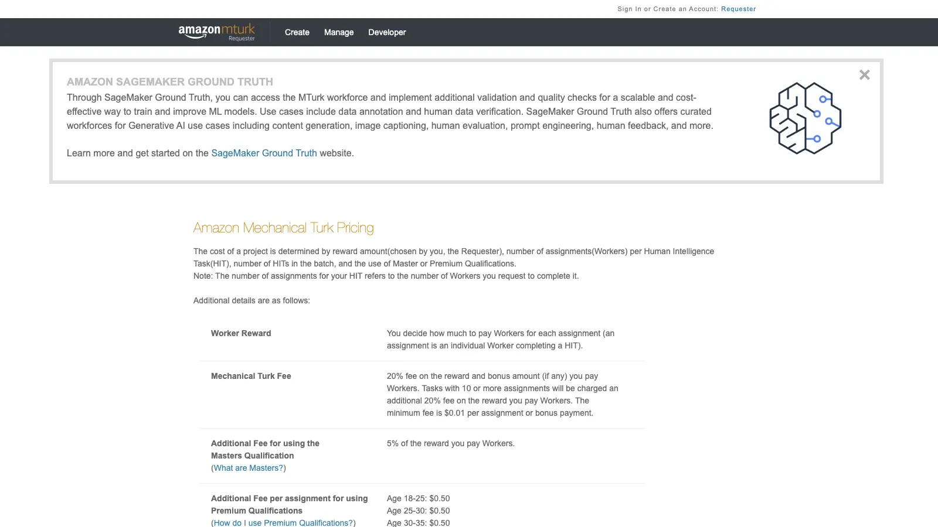Click the "20% fee on the reward" description
Viewport: 938px width, 527px height.
coord(502,395)
